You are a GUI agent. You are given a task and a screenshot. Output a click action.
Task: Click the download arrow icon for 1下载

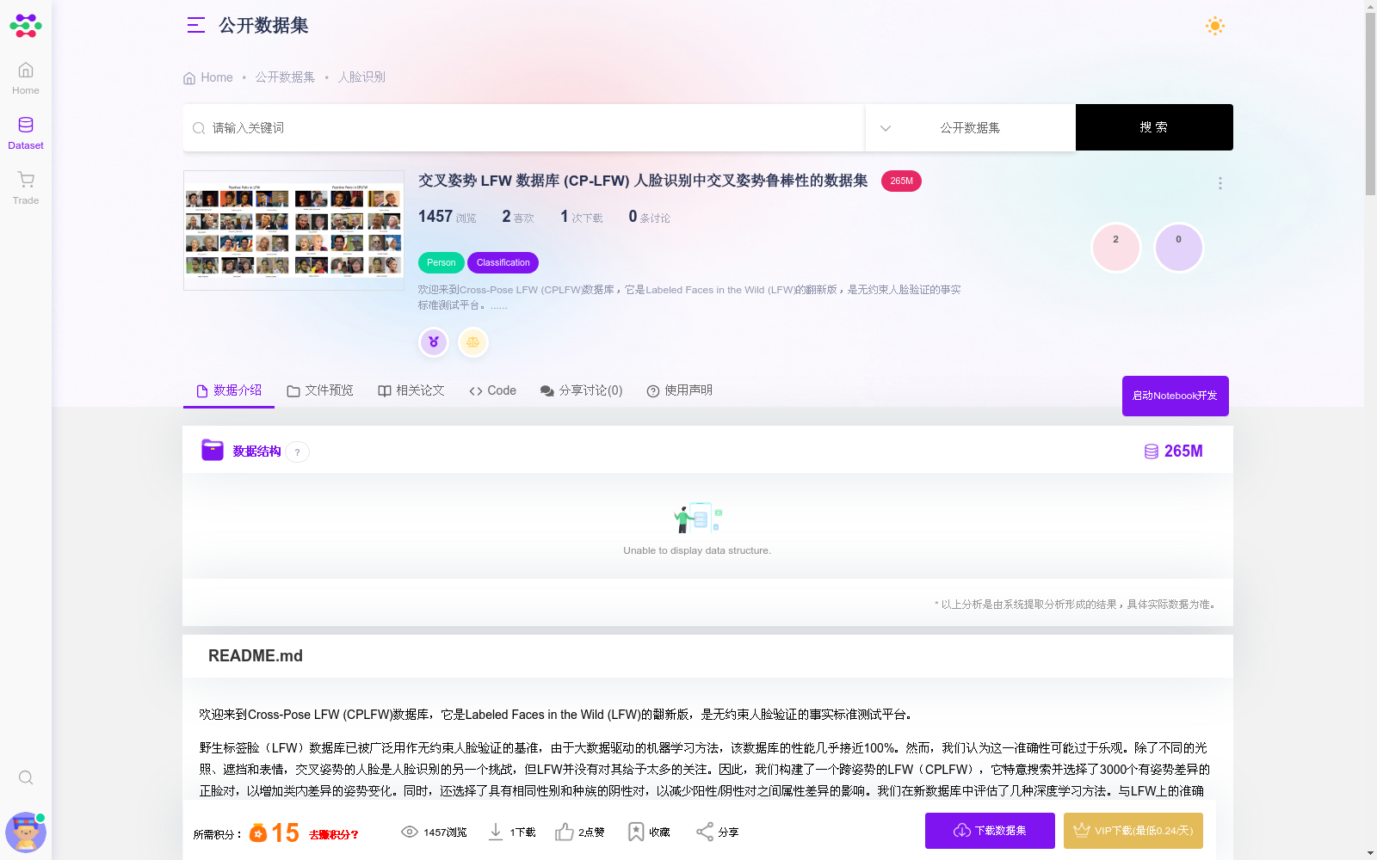coord(496,832)
